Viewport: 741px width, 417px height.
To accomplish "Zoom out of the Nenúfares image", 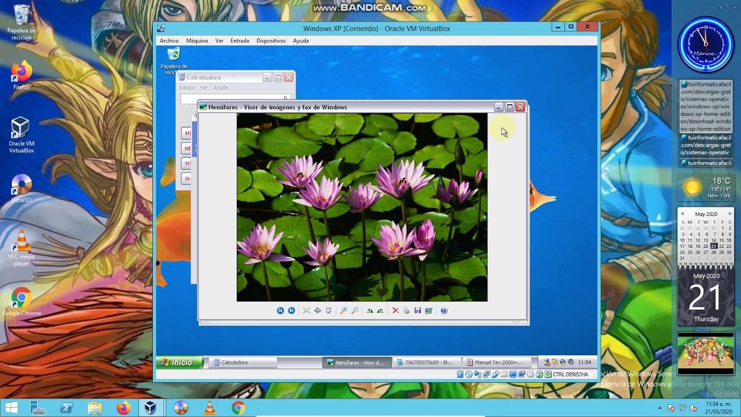I will click(355, 310).
